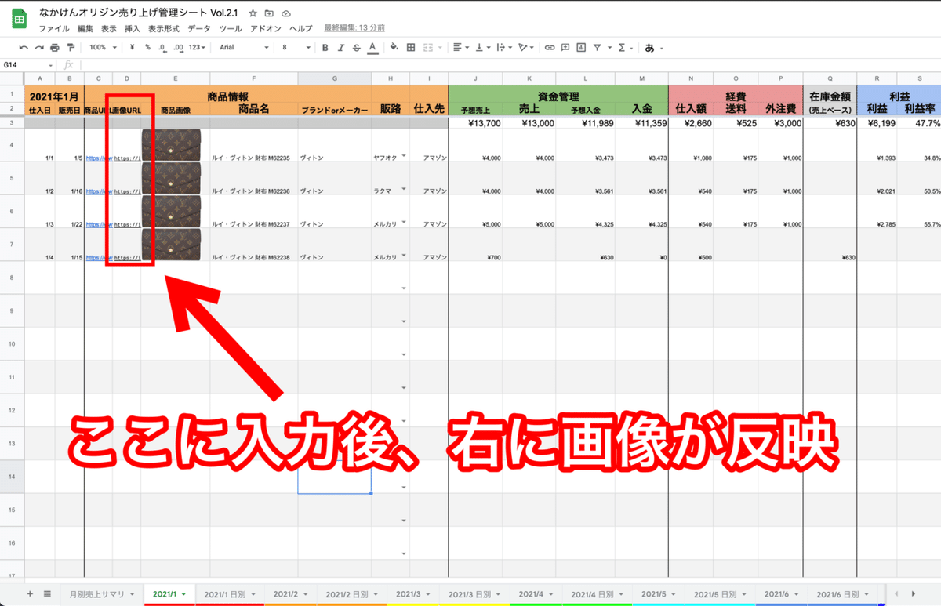Viewport: 941px width, 606px height.
Task: Toggle strikethrough formatting
Action: (357, 48)
